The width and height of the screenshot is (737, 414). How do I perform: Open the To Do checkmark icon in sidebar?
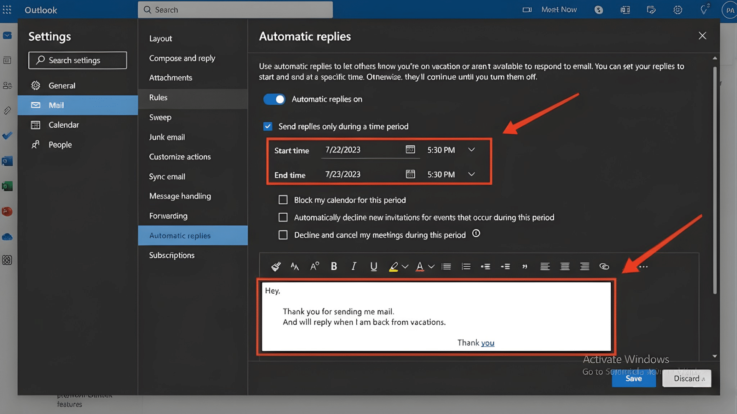7,135
